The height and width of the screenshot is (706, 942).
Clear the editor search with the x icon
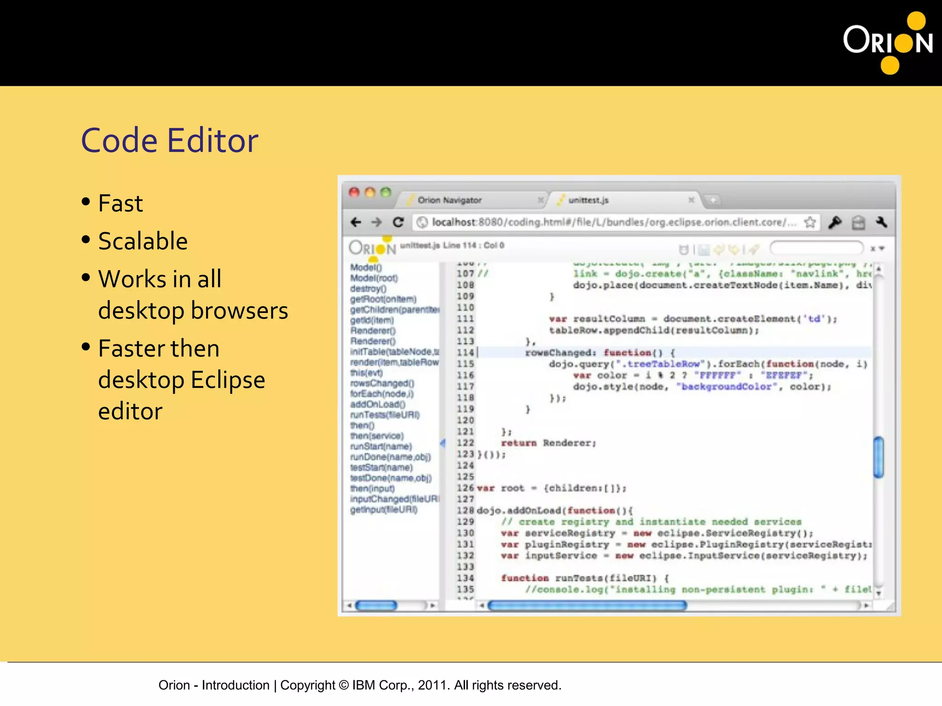click(873, 249)
